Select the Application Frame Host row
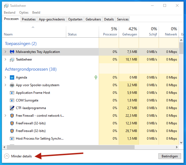This screenshot has height=165, width=186. coord(33,93)
